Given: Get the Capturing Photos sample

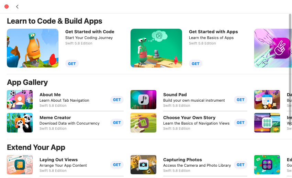Looking at the screenshot, I should coord(240,165).
